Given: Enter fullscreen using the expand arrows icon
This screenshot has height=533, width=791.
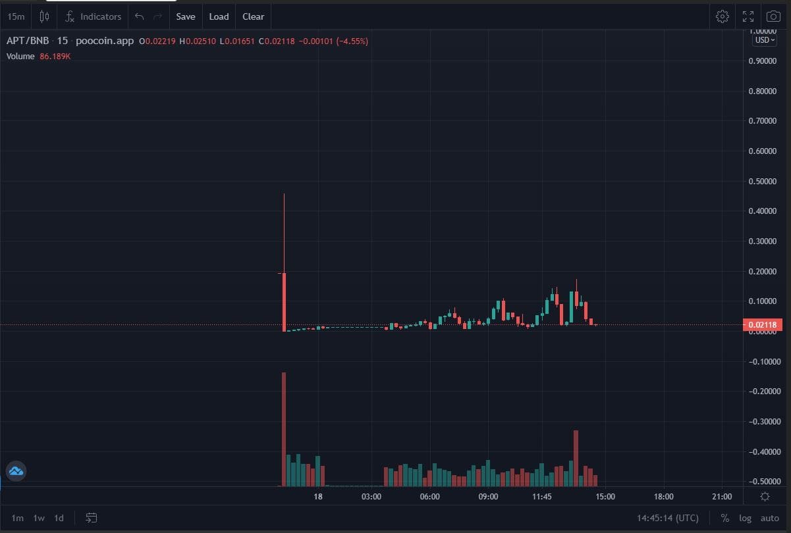Looking at the screenshot, I should click(x=748, y=16).
